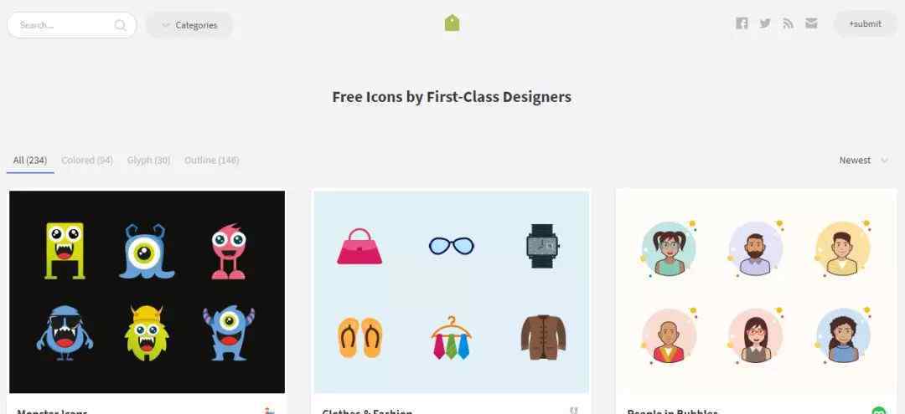905x414 pixels.
Task: Select the Outline (146) tab
Action: [211, 160]
